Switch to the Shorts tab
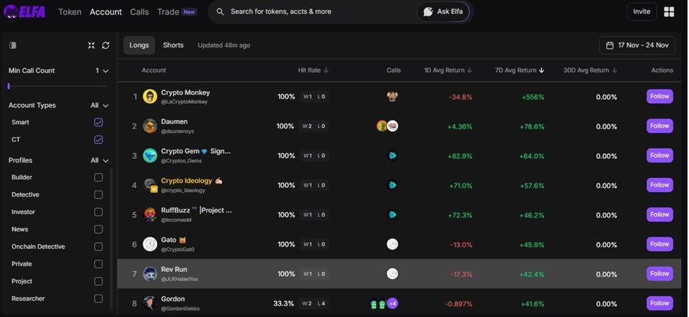Image resolution: width=689 pixels, height=317 pixels. [173, 45]
